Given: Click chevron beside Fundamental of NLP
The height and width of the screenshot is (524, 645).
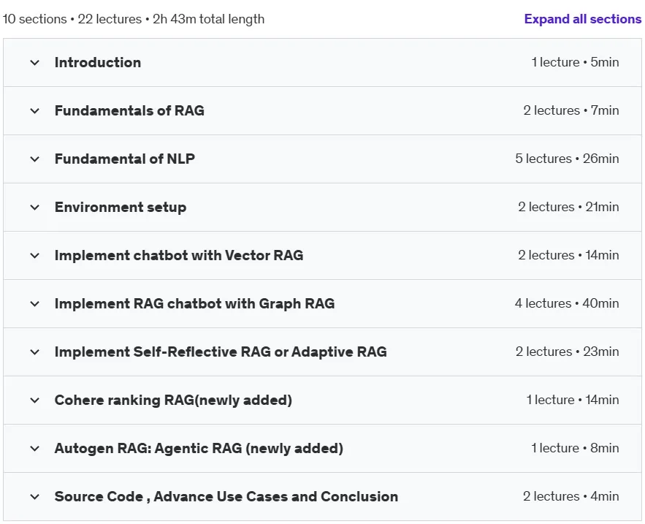Looking at the screenshot, I should [35, 159].
